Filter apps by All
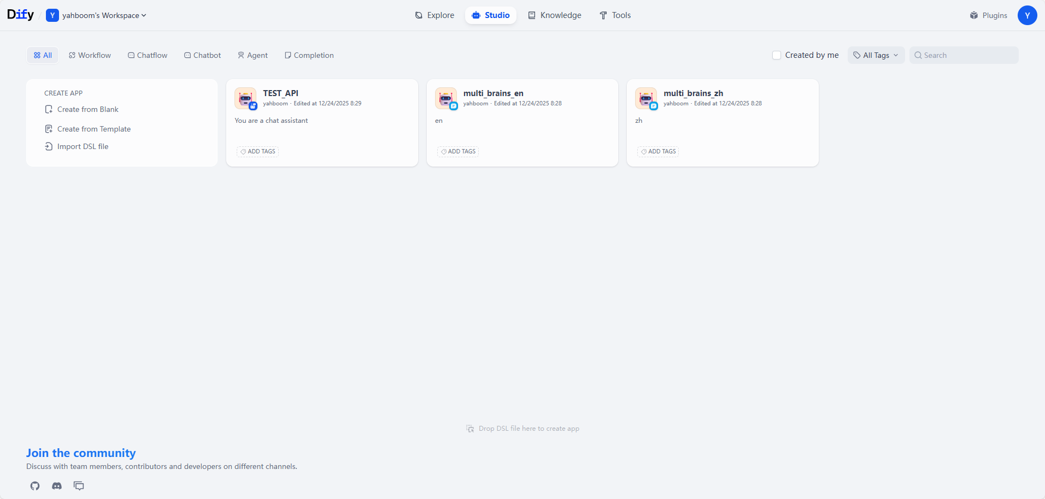The height and width of the screenshot is (499, 1045). 43,55
